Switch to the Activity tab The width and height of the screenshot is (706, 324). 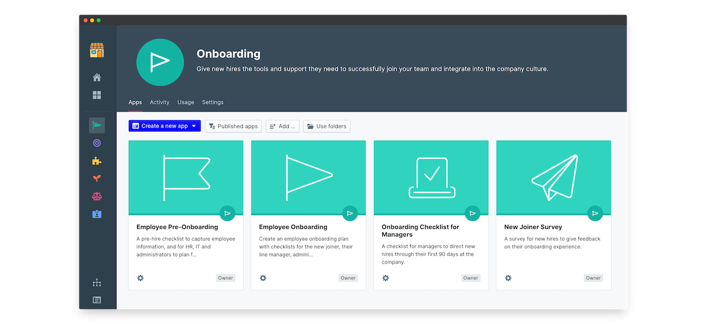(x=159, y=102)
